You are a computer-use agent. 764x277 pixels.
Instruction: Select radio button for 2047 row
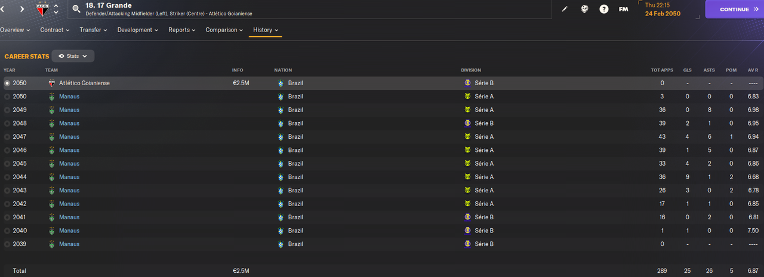(x=7, y=137)
